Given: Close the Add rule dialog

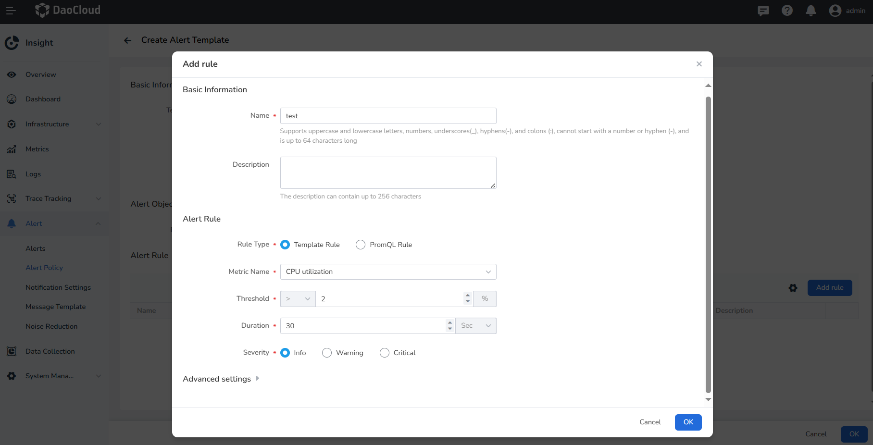Looking at the screenshot, I should tap(699, 64).
